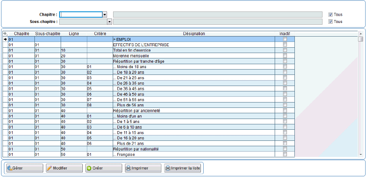Tick Inactif for Répartition par nationalité

tap(285, 149)
